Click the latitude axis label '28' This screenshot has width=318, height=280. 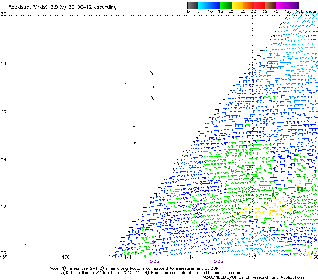point(3,63)
